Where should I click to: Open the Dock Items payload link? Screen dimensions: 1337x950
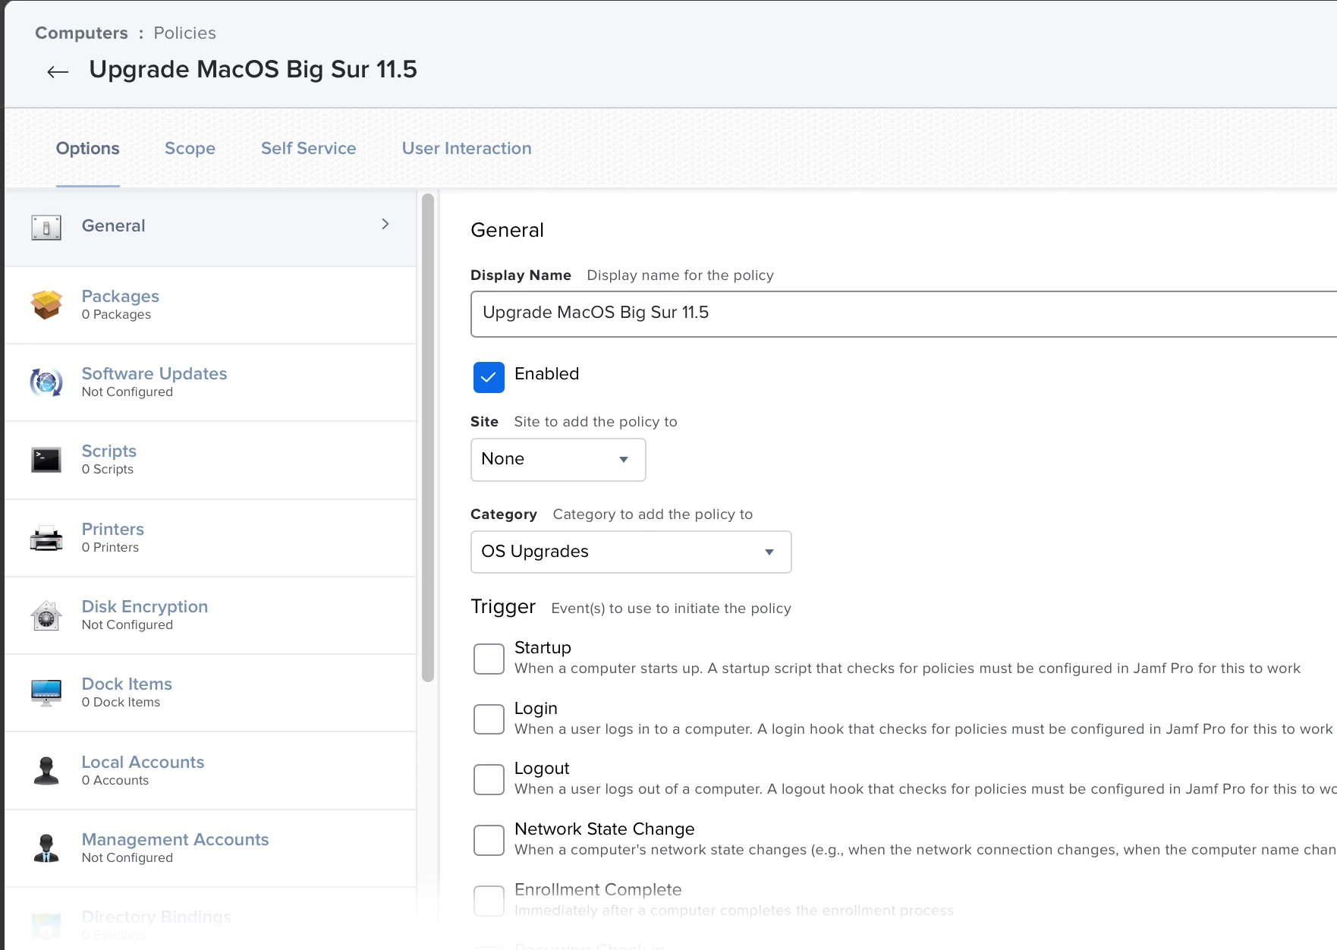point(127,684)
